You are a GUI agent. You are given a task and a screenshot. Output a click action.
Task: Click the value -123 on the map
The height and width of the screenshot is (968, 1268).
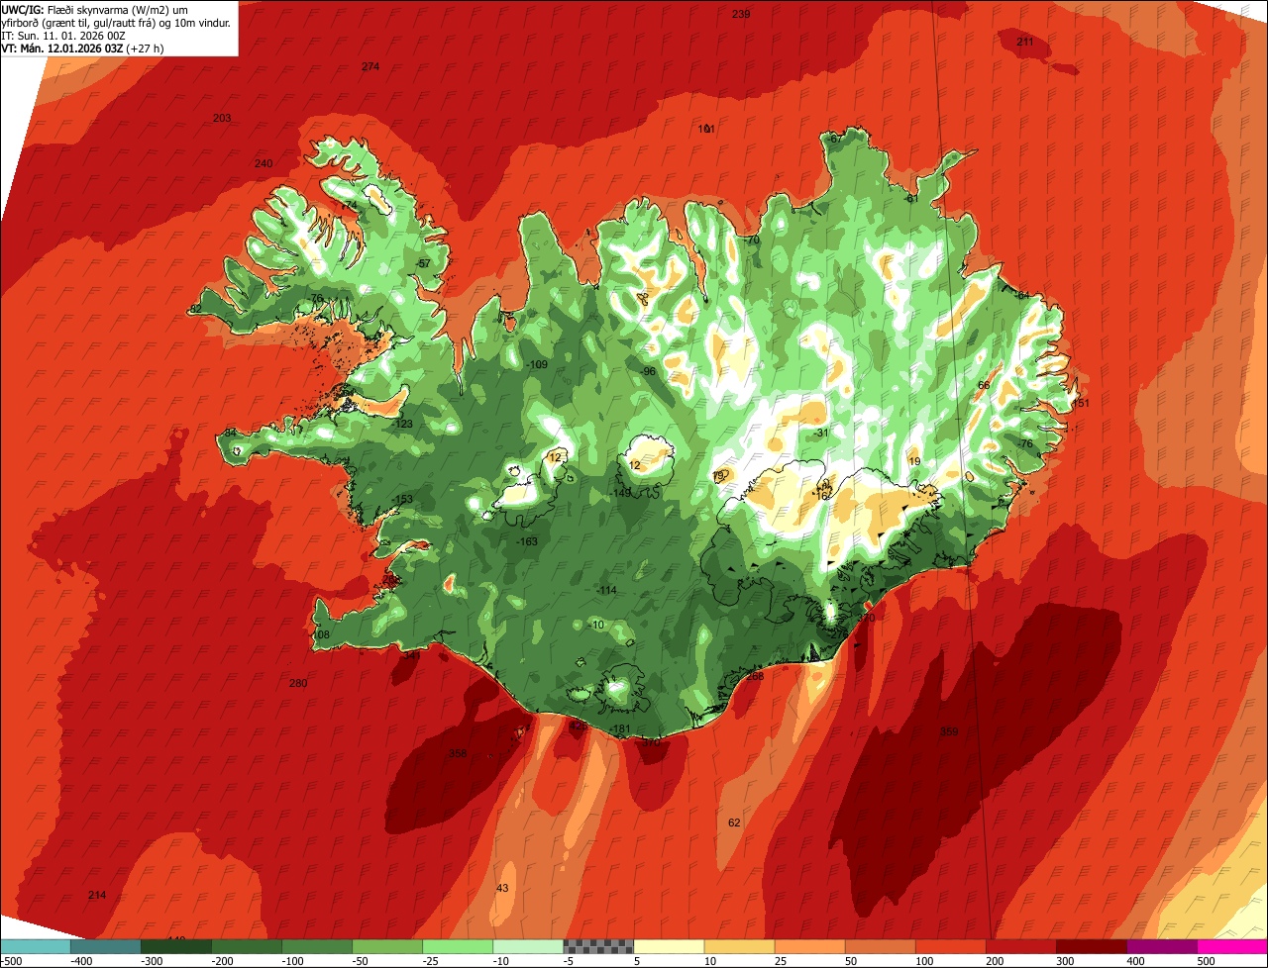tap(401, 424)
